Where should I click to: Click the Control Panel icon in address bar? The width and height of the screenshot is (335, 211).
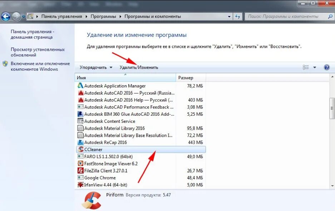point(30,16)
